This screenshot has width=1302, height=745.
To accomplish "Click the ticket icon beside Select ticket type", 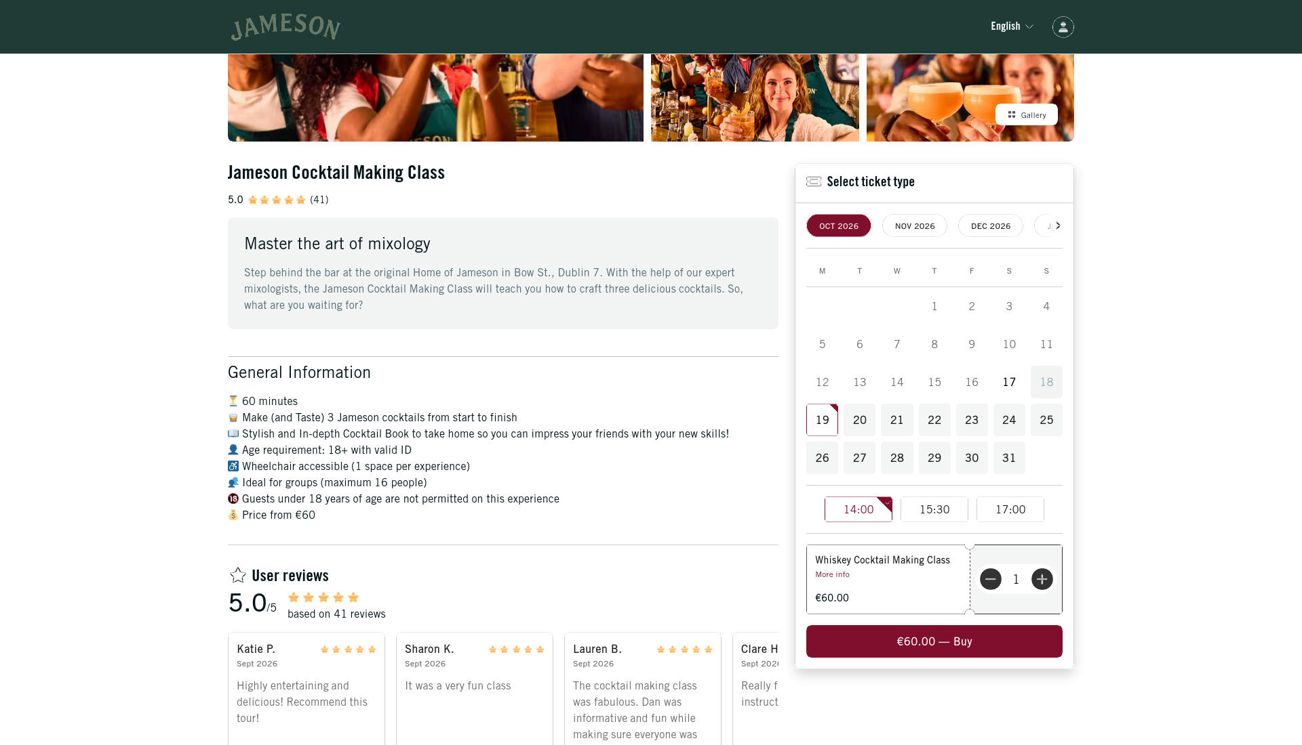I will point(814,182).
